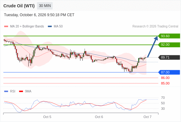Click the Oct 6 date axis label

click(99, 117)
